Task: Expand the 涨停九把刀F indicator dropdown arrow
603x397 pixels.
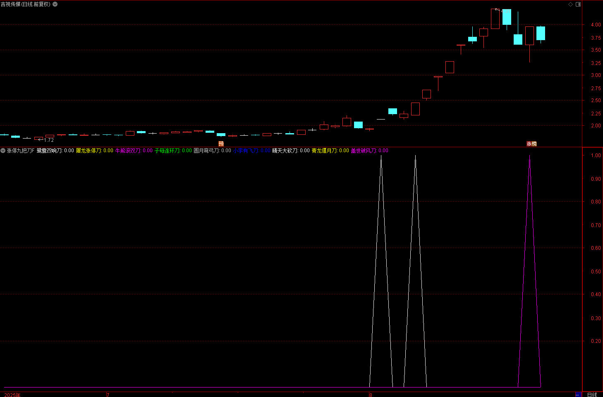Action: click(x=3, y=151)
